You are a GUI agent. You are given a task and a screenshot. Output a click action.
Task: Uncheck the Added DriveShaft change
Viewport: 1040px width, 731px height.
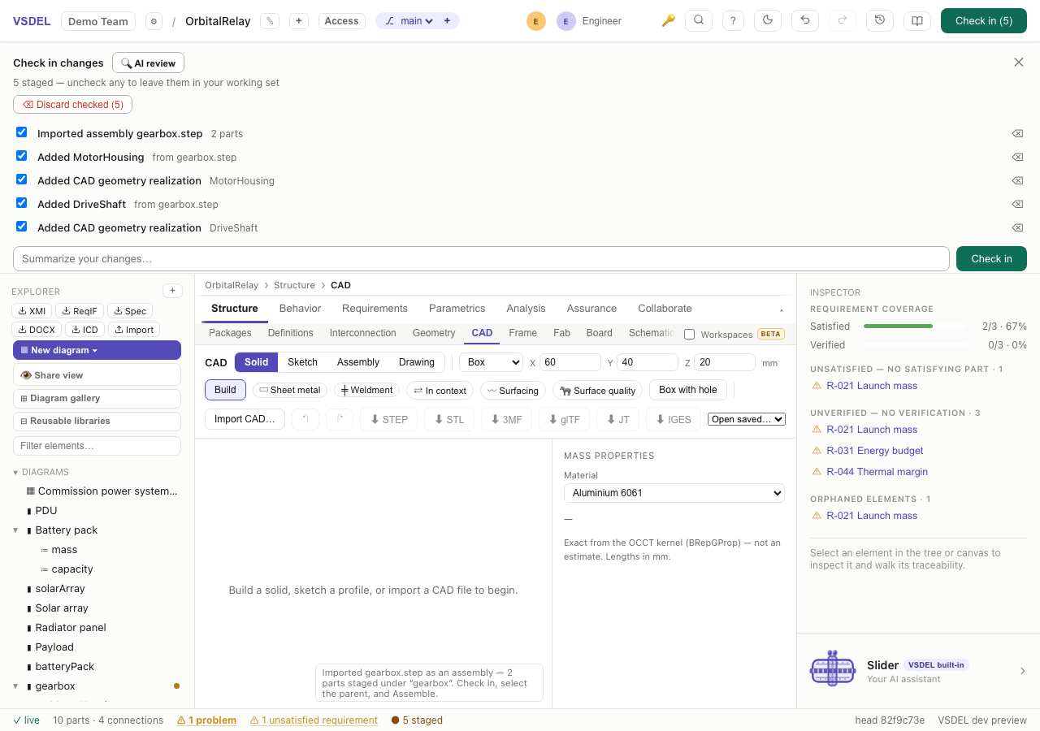pos(22,203)
